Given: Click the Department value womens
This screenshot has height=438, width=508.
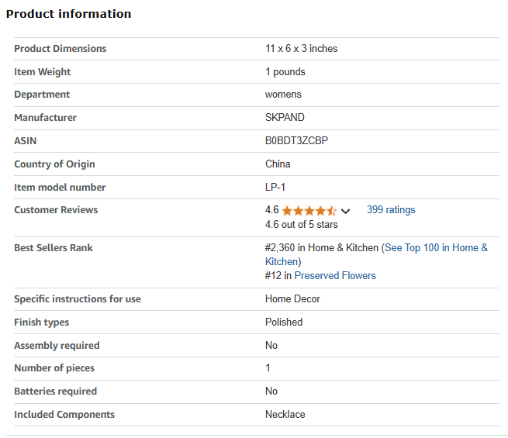Looking at the screenshot, I should [283, 95].
